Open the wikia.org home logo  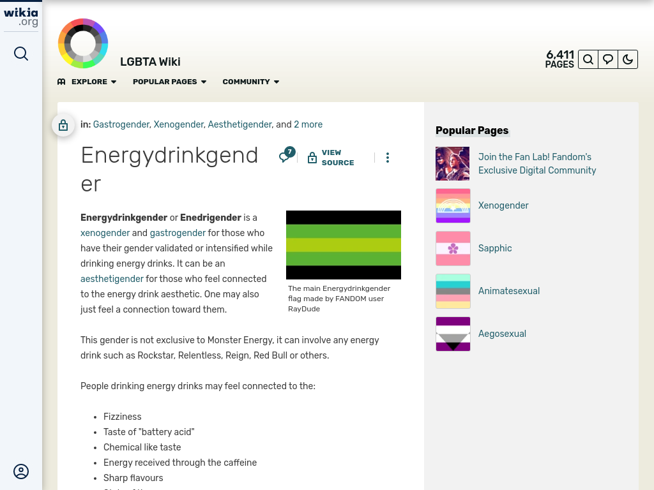[21, 17]
